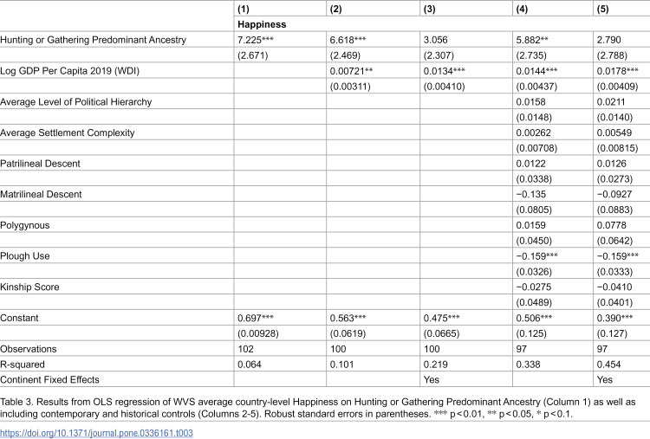The image size is (650, 439).
Task: Click the Polygynous row label
Action: tap(25, 226)
